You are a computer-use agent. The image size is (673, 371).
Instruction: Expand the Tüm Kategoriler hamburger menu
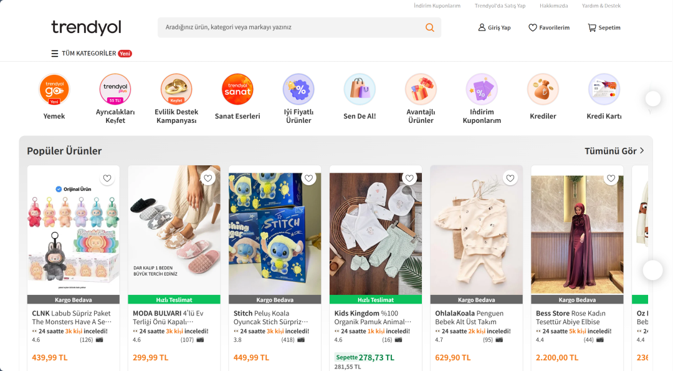click(55, 54)
